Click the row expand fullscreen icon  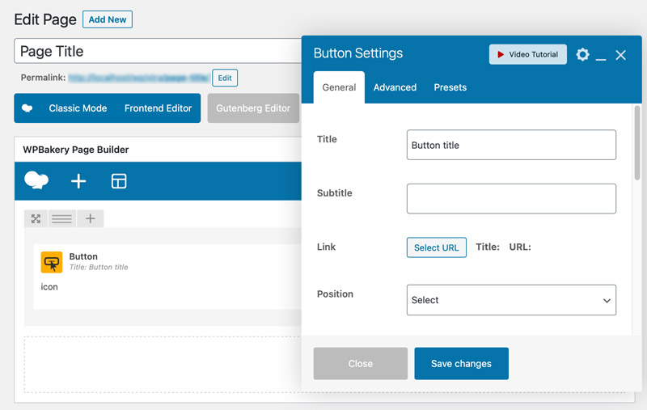[36, 218]
